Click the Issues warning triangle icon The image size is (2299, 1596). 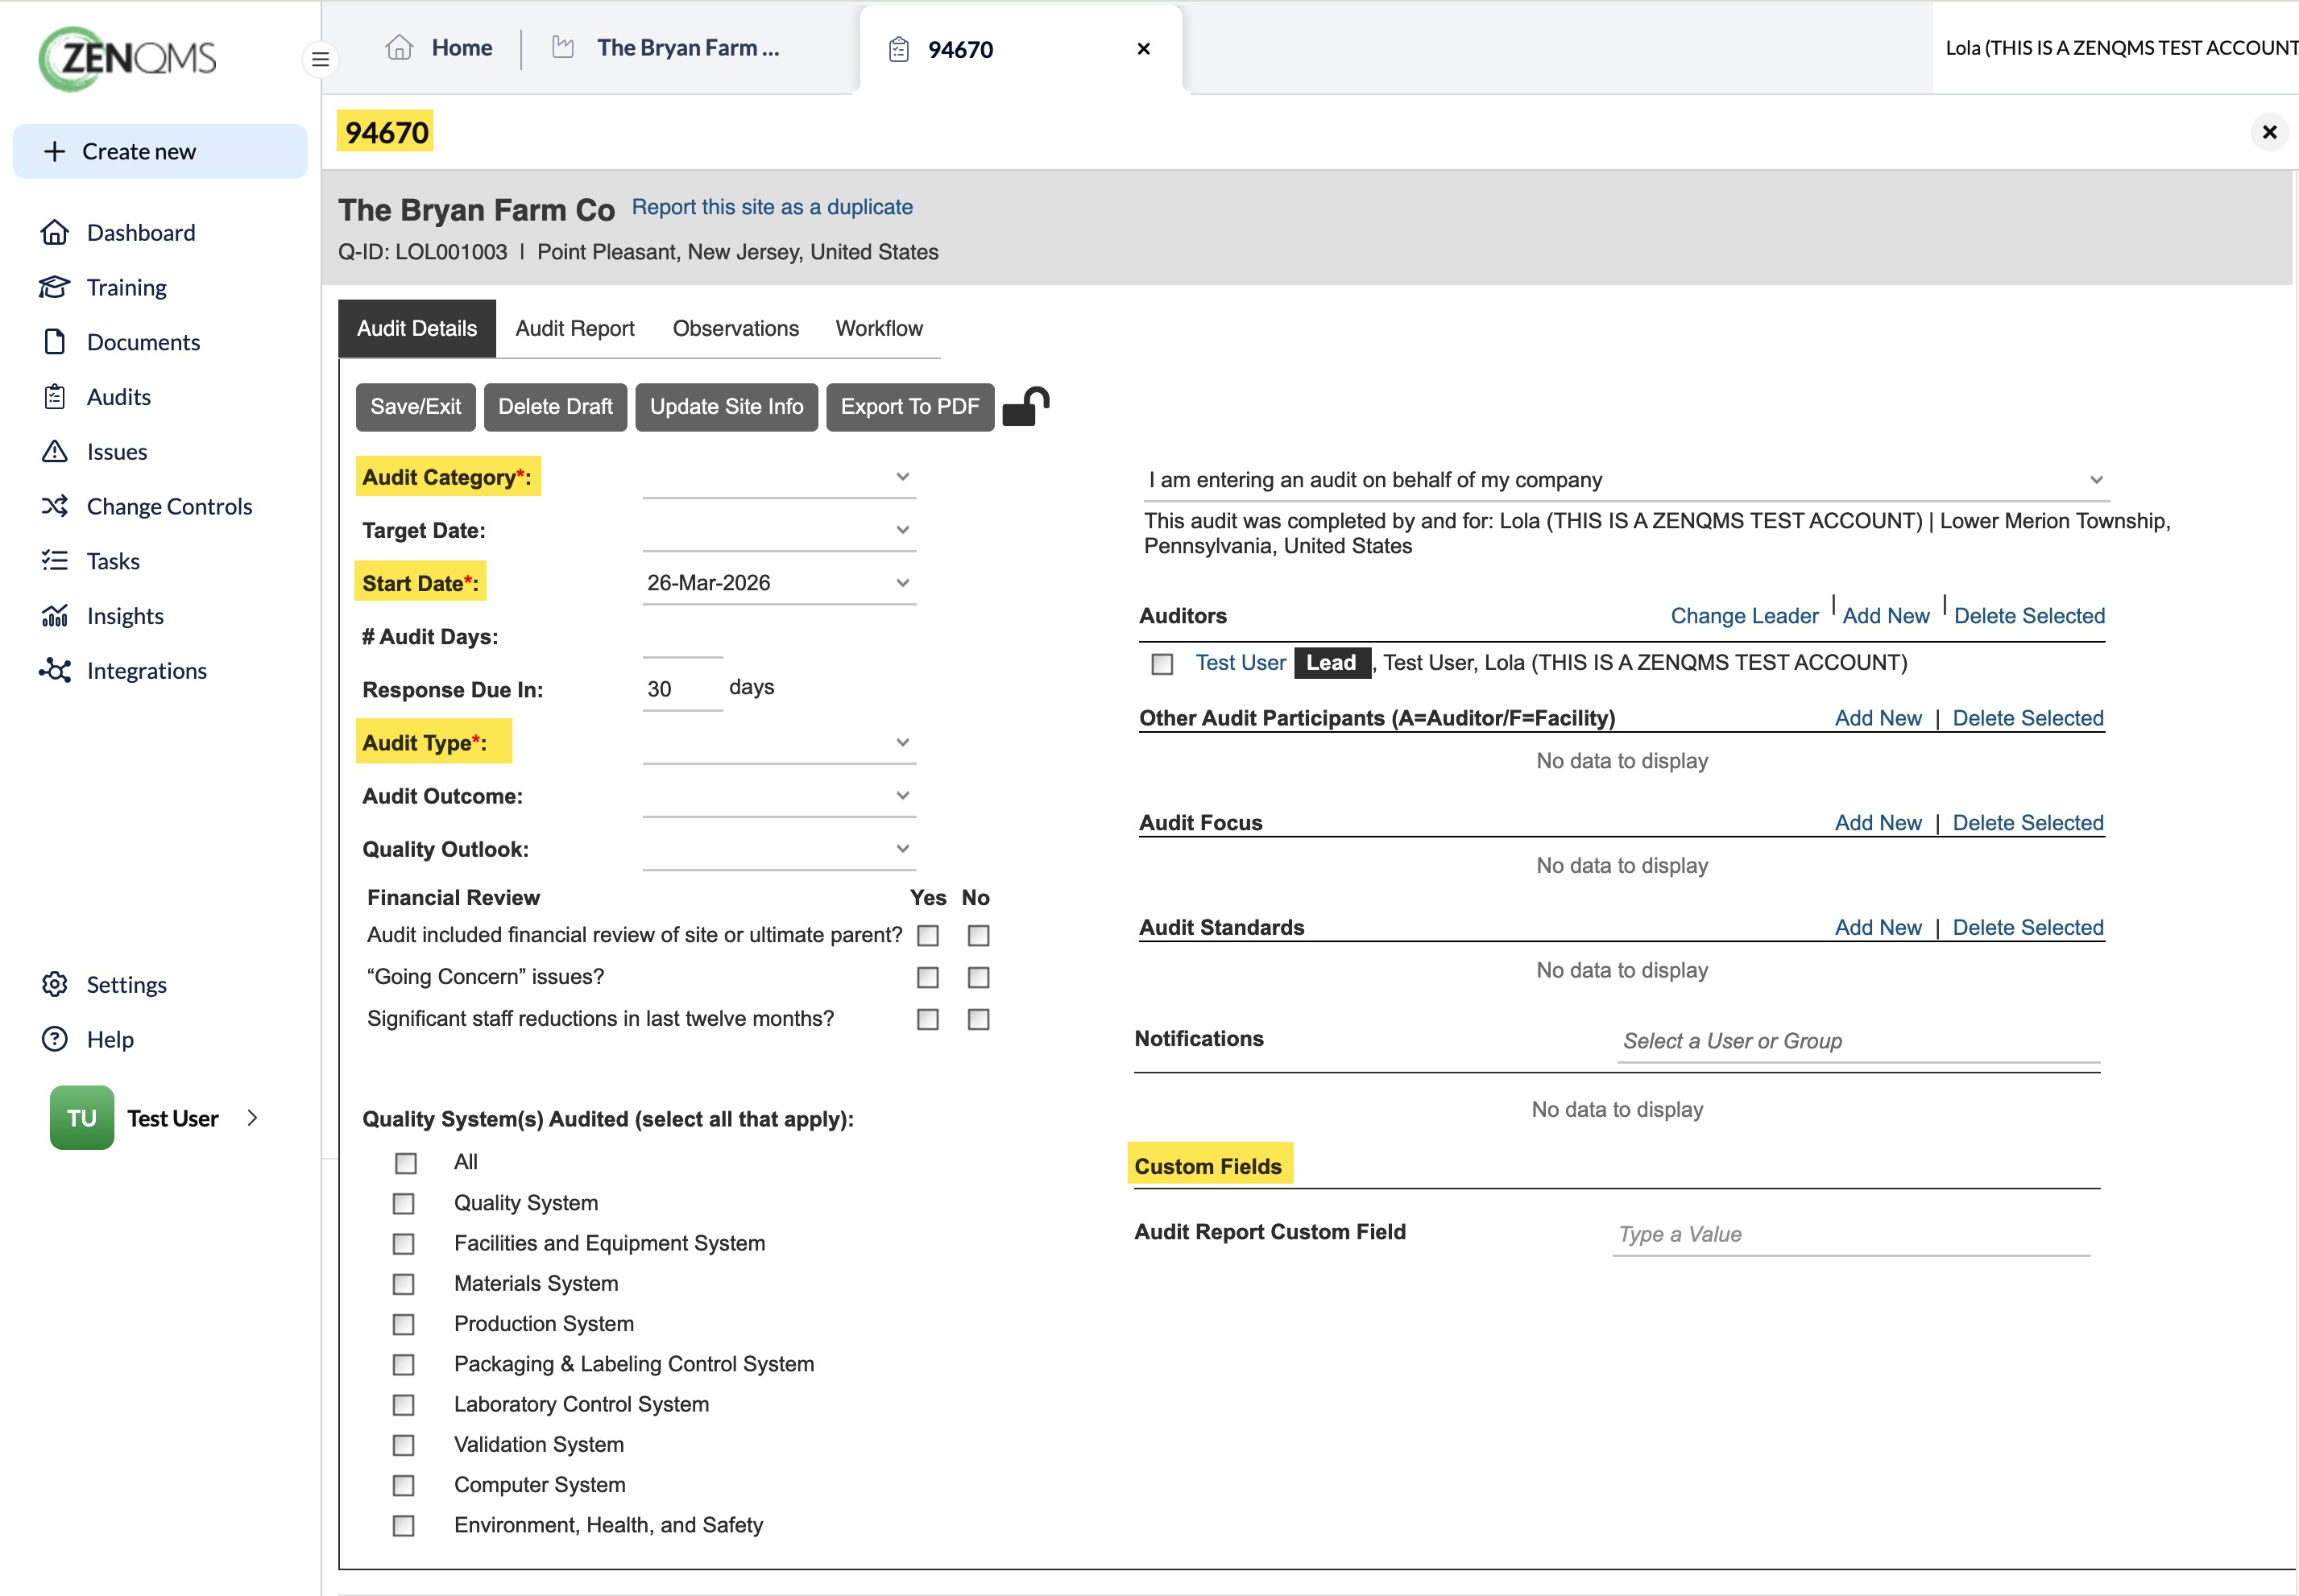pos(55,452)
